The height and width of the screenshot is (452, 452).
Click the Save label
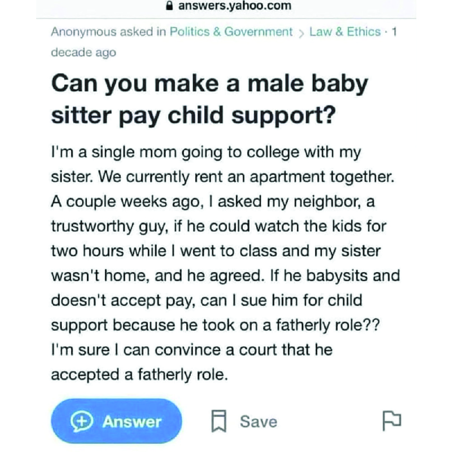point(258,422)
